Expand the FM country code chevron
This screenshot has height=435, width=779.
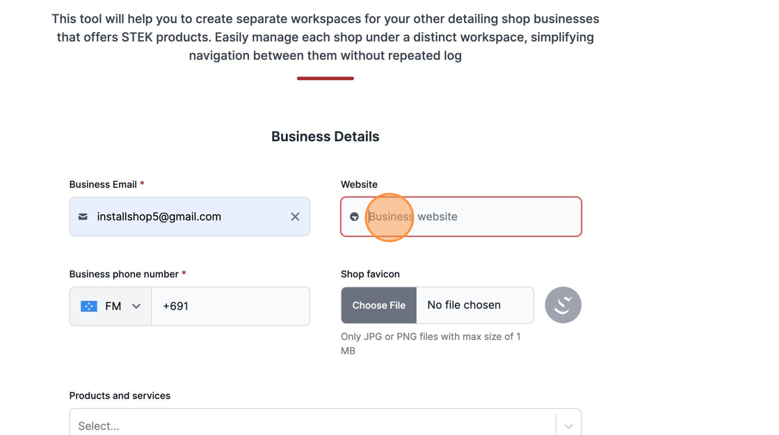point(136,306)
